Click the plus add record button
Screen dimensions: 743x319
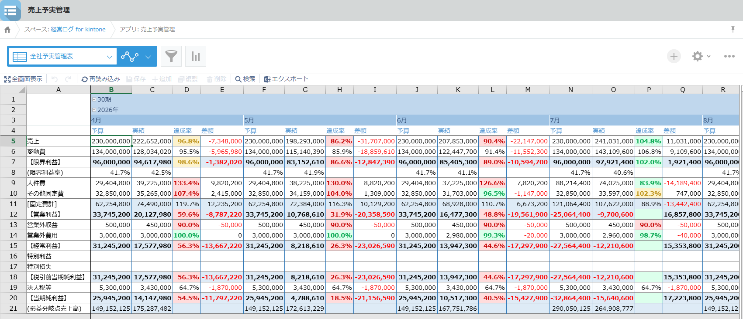click(674, 56)
